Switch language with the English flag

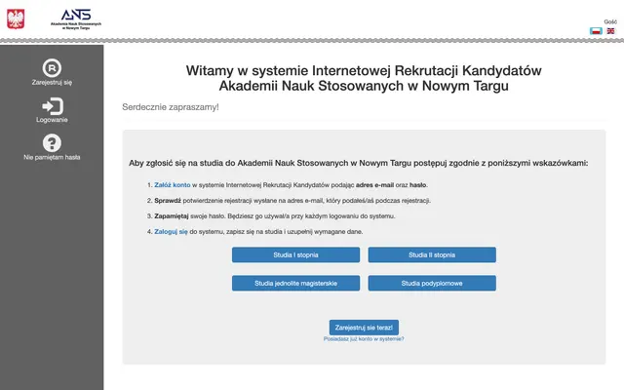tap(610, 31)
